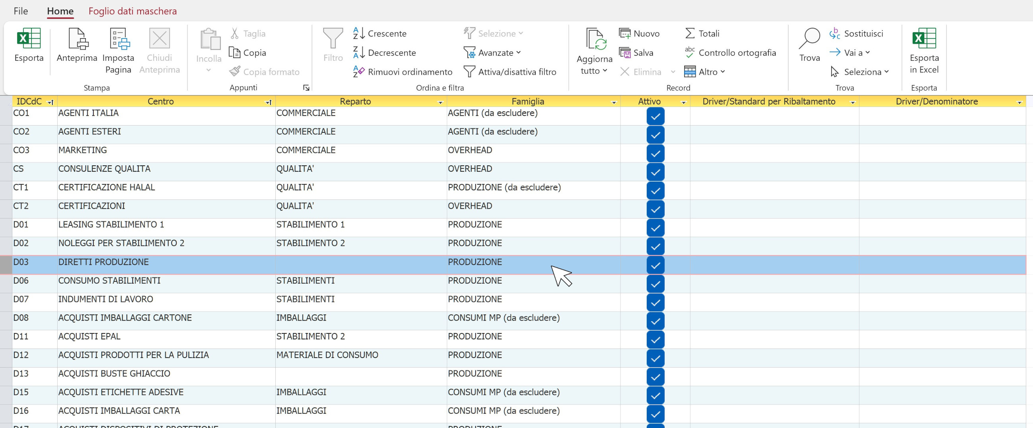Expand the Elimina dropdown arrow
The width and height of the screenshot is (1033, 428).
click(x=673, y=72)
